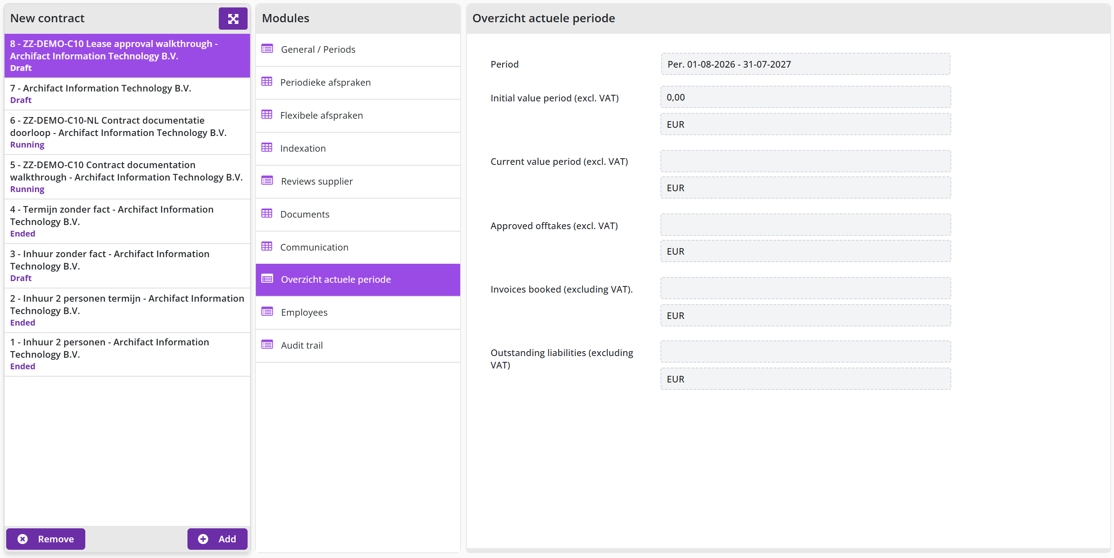Open the Audit trail module

coord(358,346)
